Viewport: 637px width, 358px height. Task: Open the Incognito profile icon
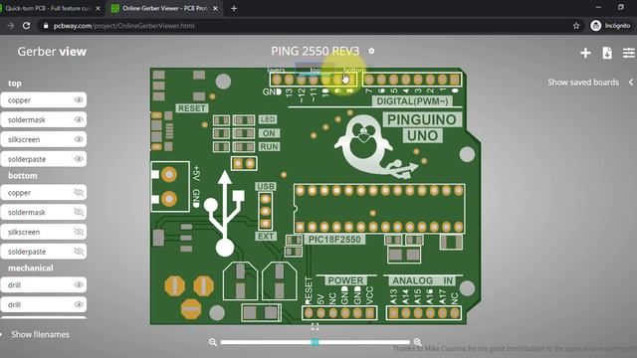(x=596, y=26)
